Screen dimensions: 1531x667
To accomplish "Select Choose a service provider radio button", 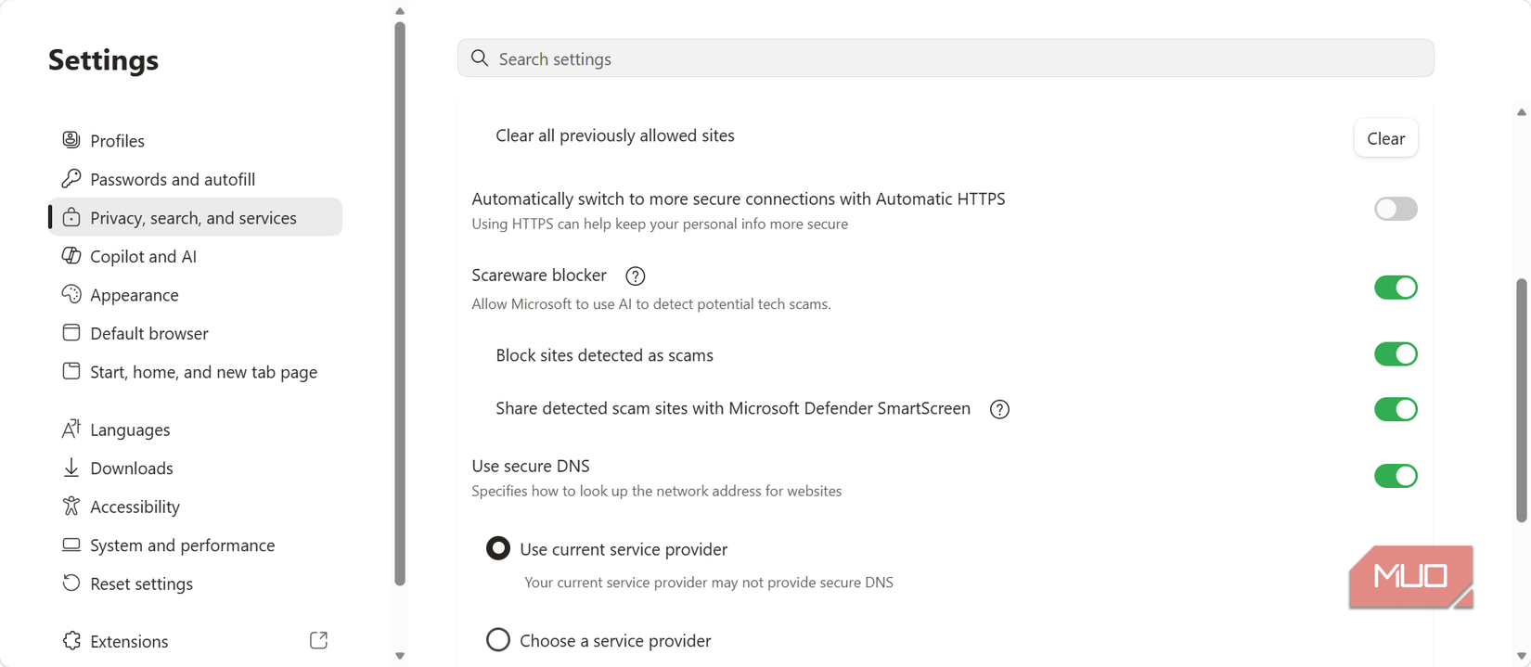I will (x=498, y=640).
